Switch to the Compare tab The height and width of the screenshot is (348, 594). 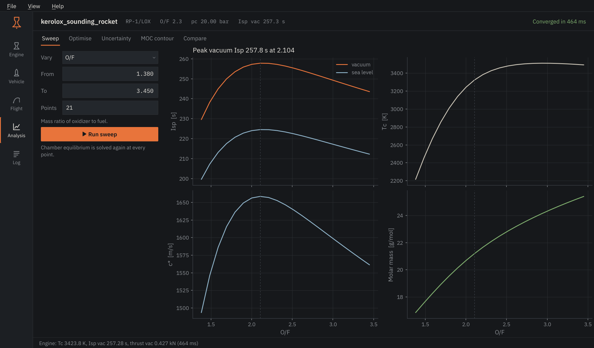195,39
